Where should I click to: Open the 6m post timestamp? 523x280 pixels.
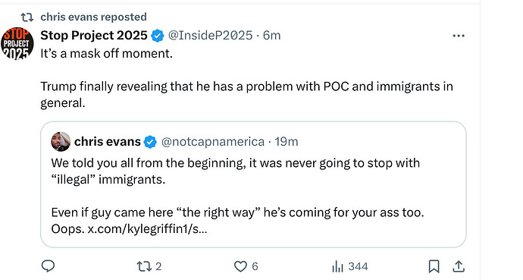(x=272, y=36)
